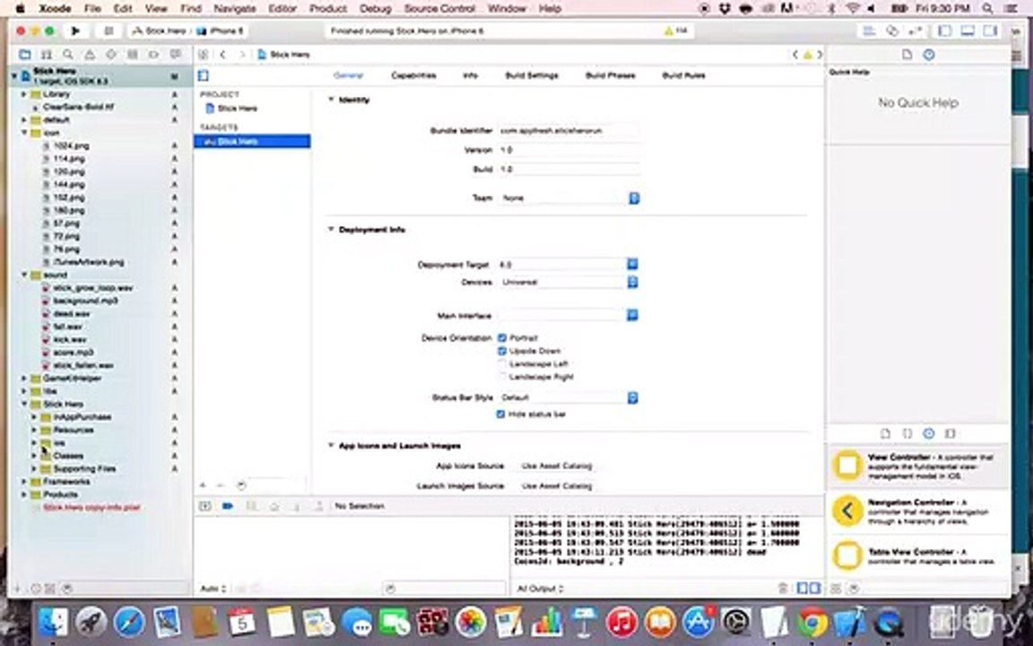Image resolution: width=1033 pixels, height=646 pixels.
Task: Collapse the Identity section
Action: 331,100
